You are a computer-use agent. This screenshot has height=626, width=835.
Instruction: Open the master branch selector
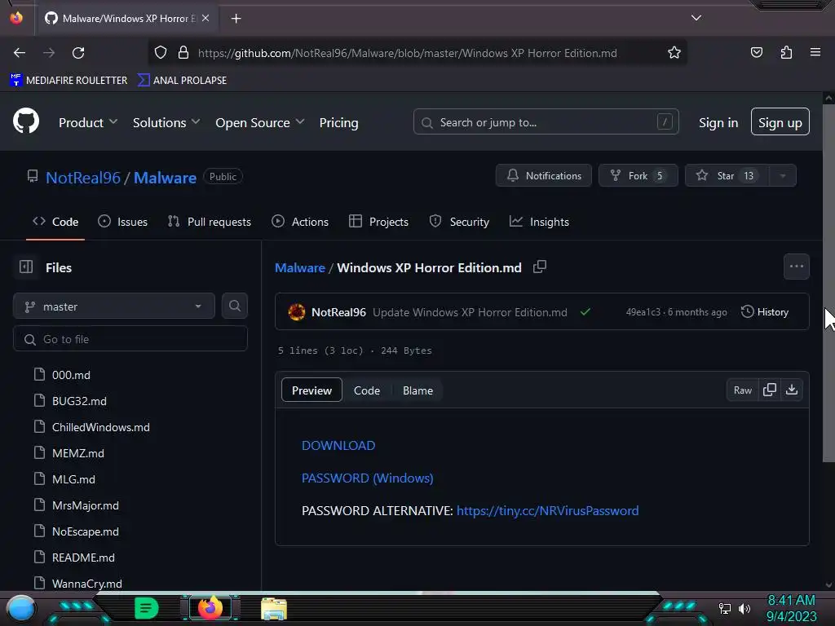(114, 306)
